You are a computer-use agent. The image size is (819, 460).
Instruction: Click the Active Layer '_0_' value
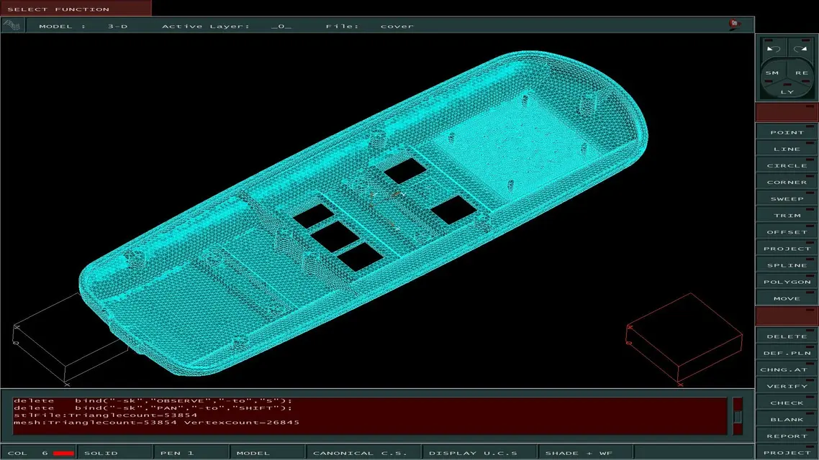281,26
